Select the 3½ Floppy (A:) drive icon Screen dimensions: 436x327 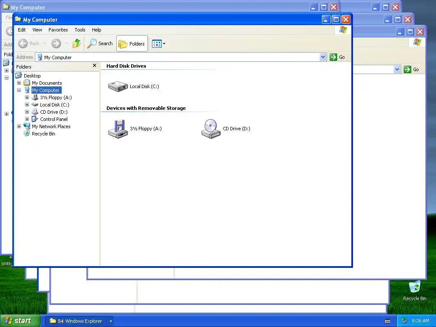118,129
